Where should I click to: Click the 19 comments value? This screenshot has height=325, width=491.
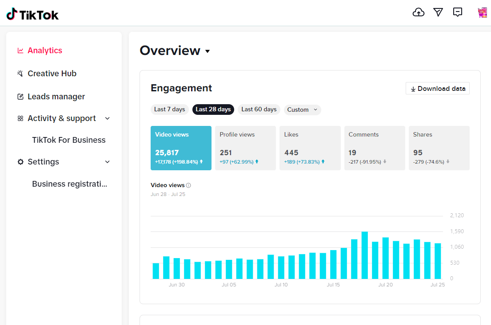coord(352,153)
